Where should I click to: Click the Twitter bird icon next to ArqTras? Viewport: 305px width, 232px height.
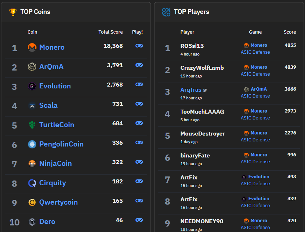pyautogui.click(x=205, y=90)
